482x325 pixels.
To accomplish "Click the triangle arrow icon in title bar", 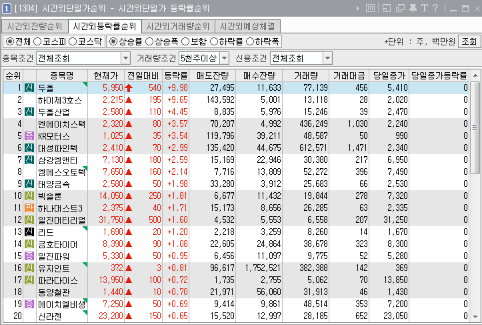I will [357, 8].
